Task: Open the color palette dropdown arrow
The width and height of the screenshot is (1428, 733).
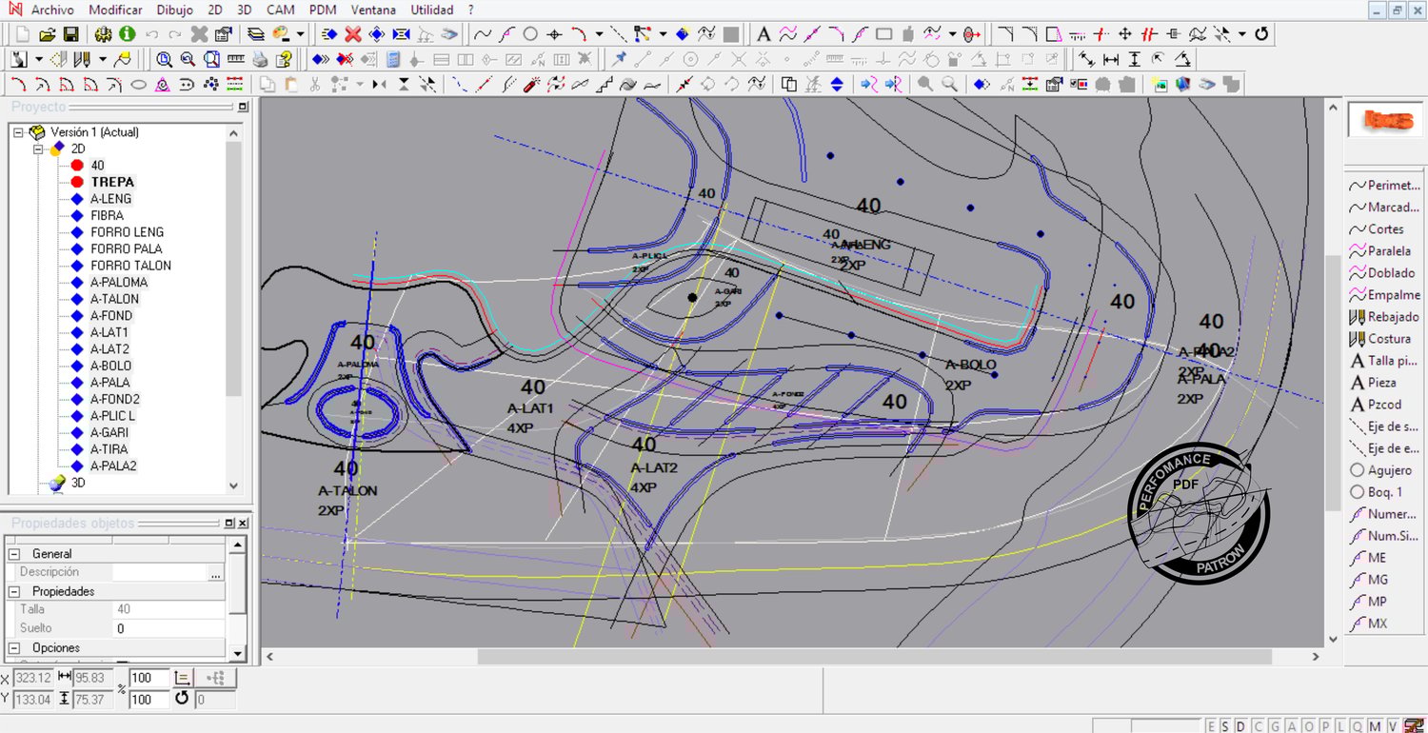Action: coord(300,34)
